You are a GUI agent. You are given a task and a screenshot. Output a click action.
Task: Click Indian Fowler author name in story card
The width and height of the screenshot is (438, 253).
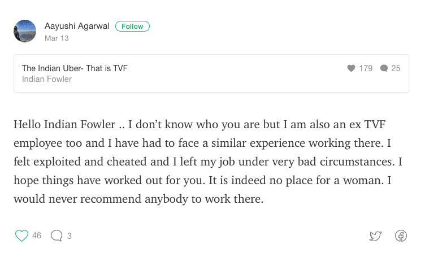pos(47,79)
